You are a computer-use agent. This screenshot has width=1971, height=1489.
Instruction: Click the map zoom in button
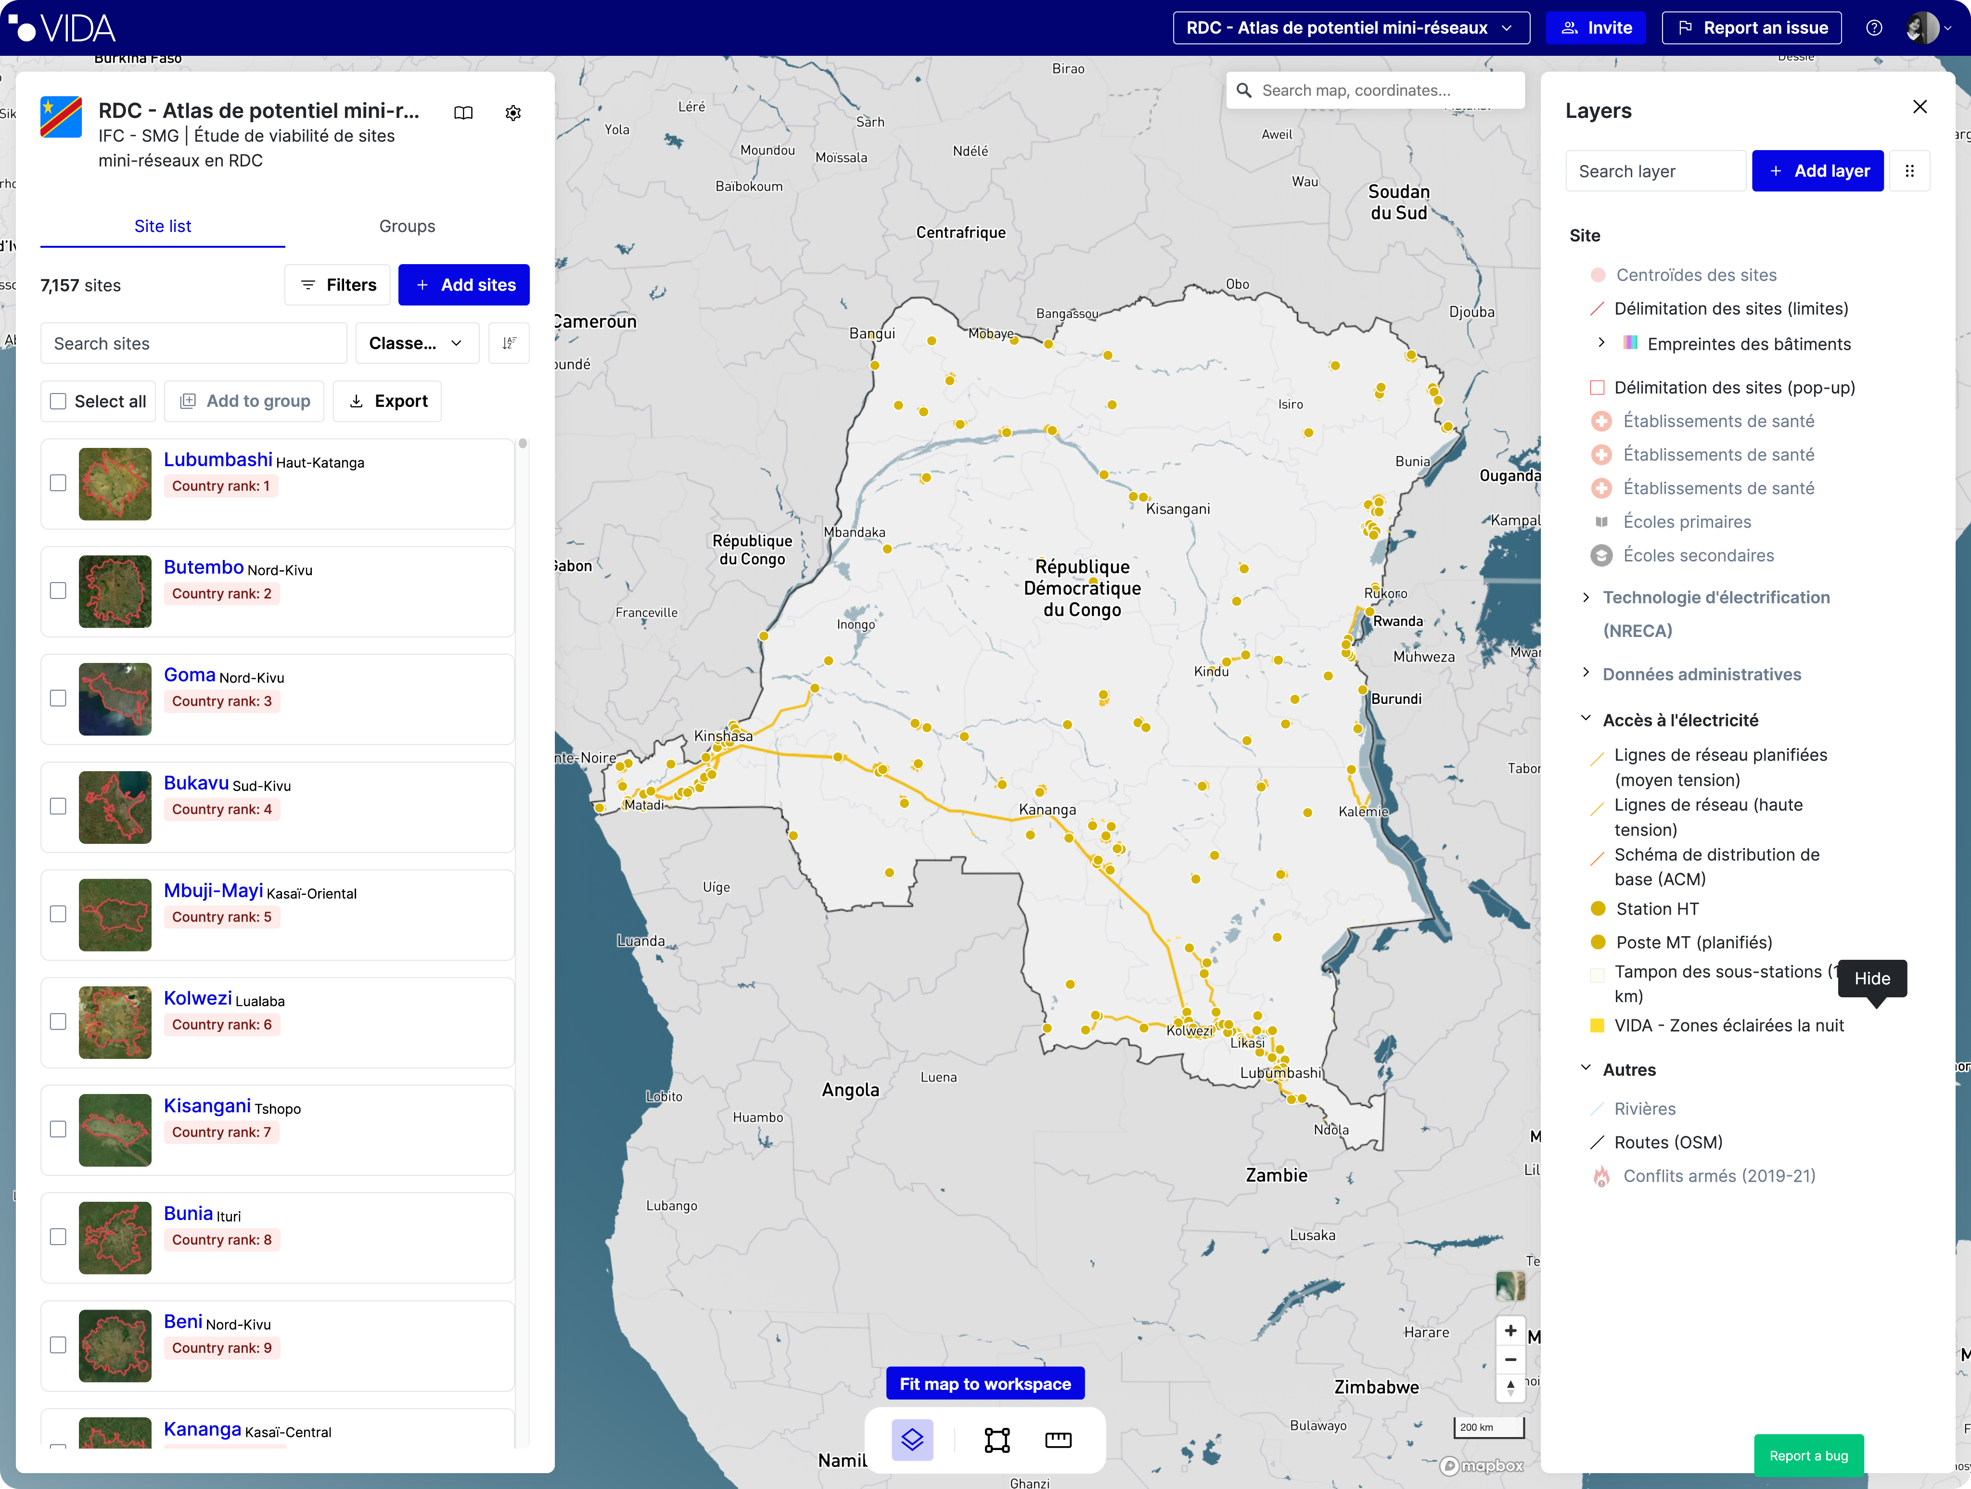(x=1510, y=1330)
